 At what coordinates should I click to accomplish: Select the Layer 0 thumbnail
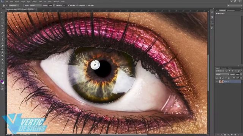pos(221,82)
